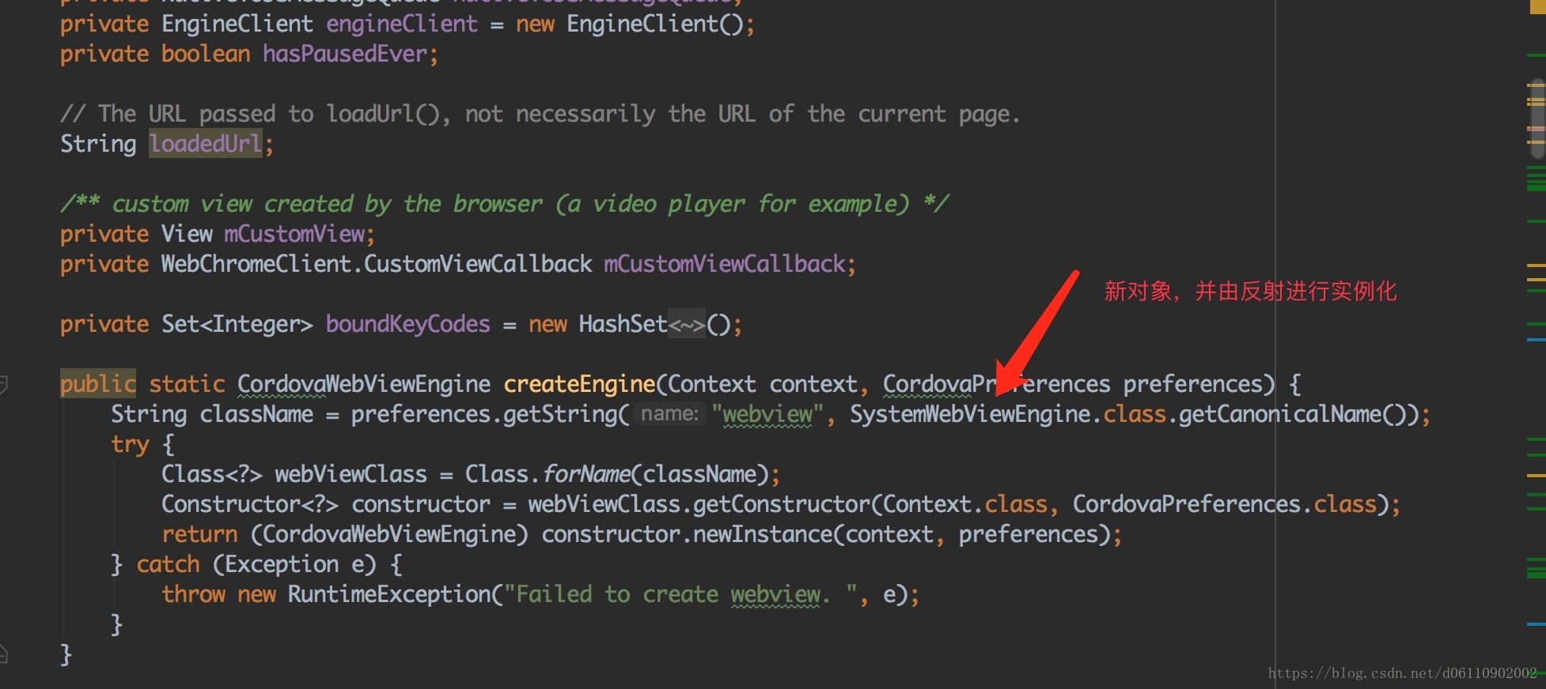Collapse the createEngine method using its gutter fold marker

3,386
